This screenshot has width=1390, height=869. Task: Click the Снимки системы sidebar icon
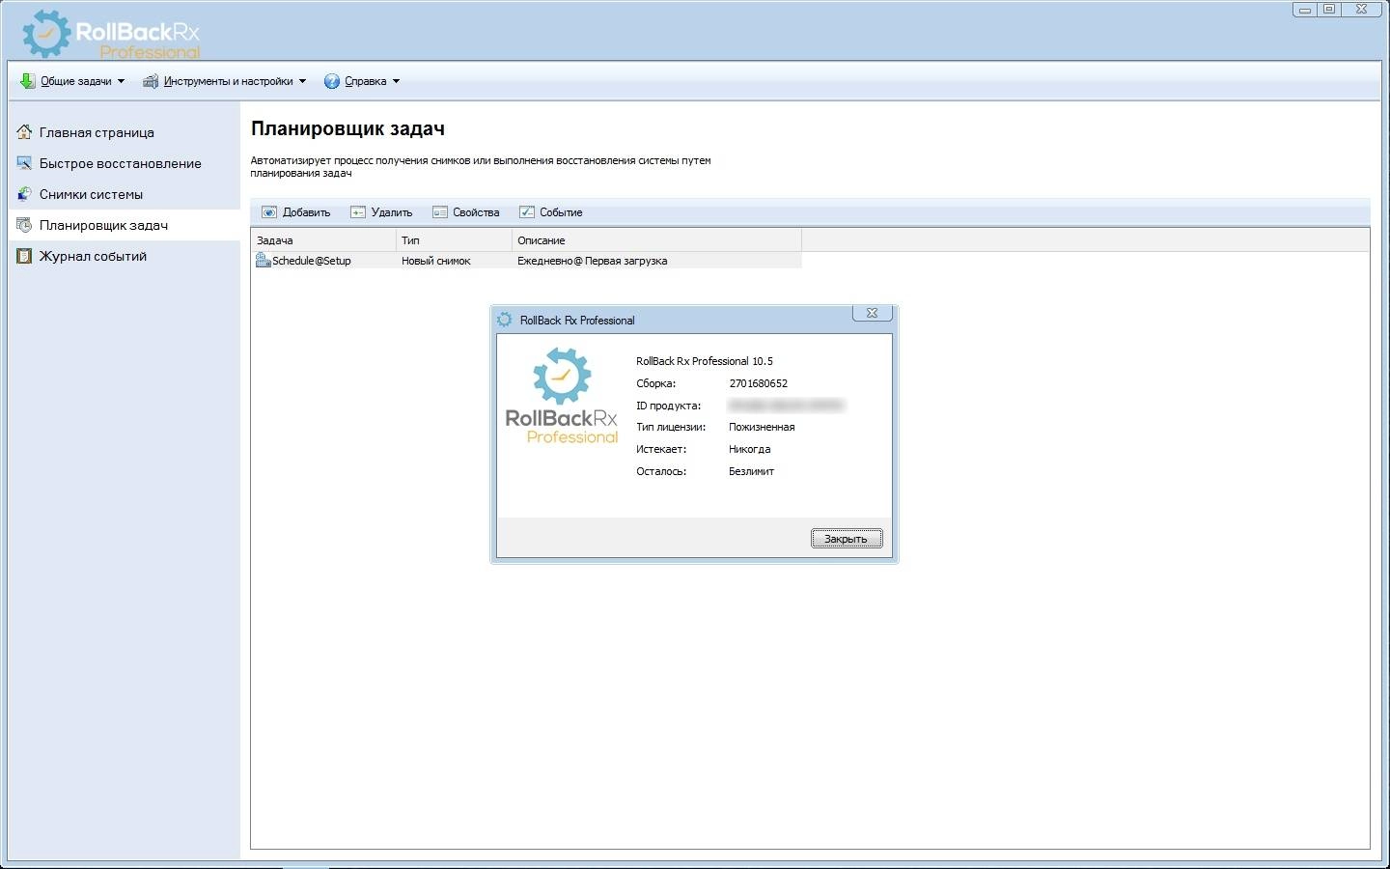click(x=25, y=194)
